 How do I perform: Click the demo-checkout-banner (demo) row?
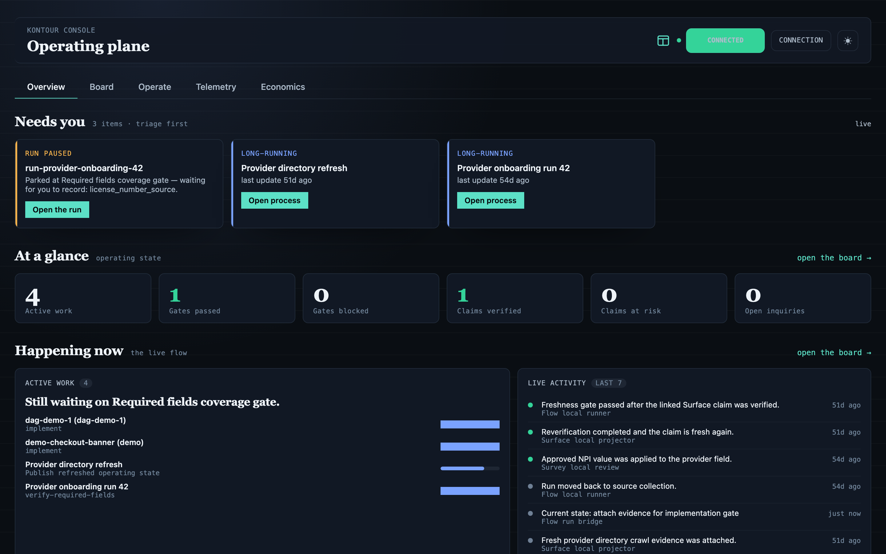tap(262, 446)
